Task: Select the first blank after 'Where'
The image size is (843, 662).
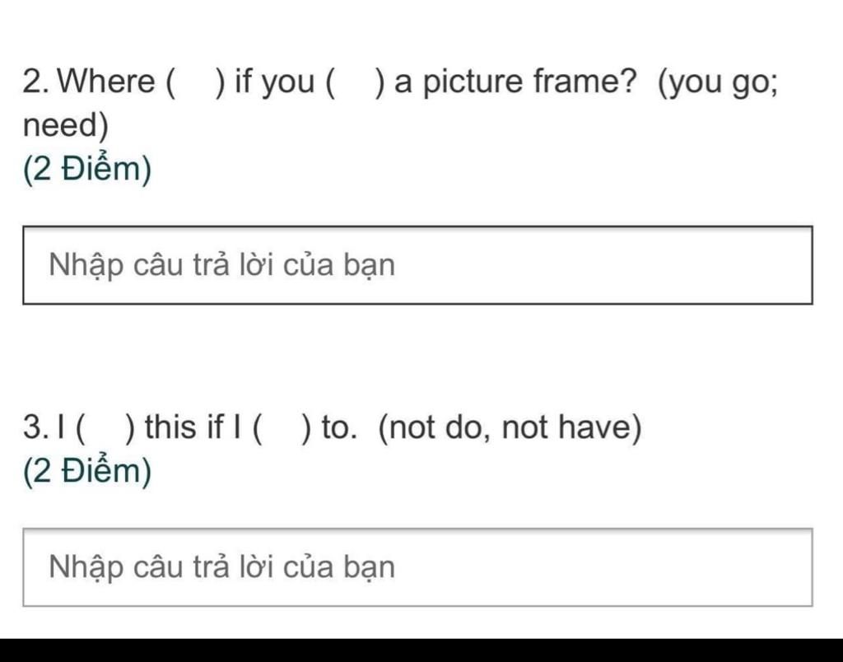Action: pos(196,82)
